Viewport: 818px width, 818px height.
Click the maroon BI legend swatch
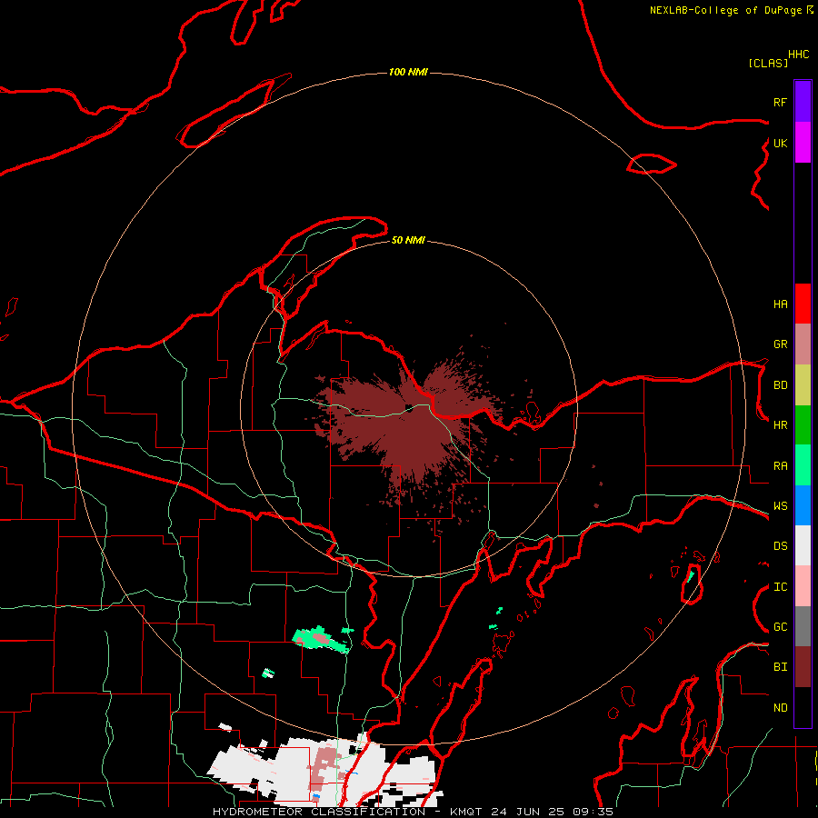[x=803, y=667]
